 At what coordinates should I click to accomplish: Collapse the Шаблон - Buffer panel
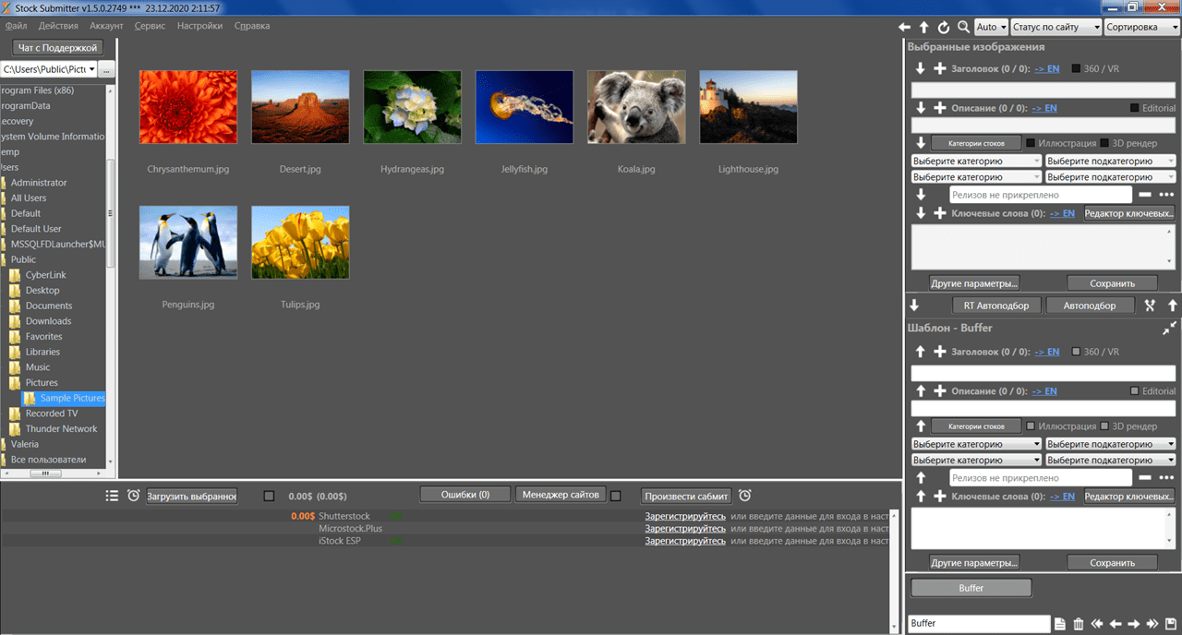pos(1170,328)
